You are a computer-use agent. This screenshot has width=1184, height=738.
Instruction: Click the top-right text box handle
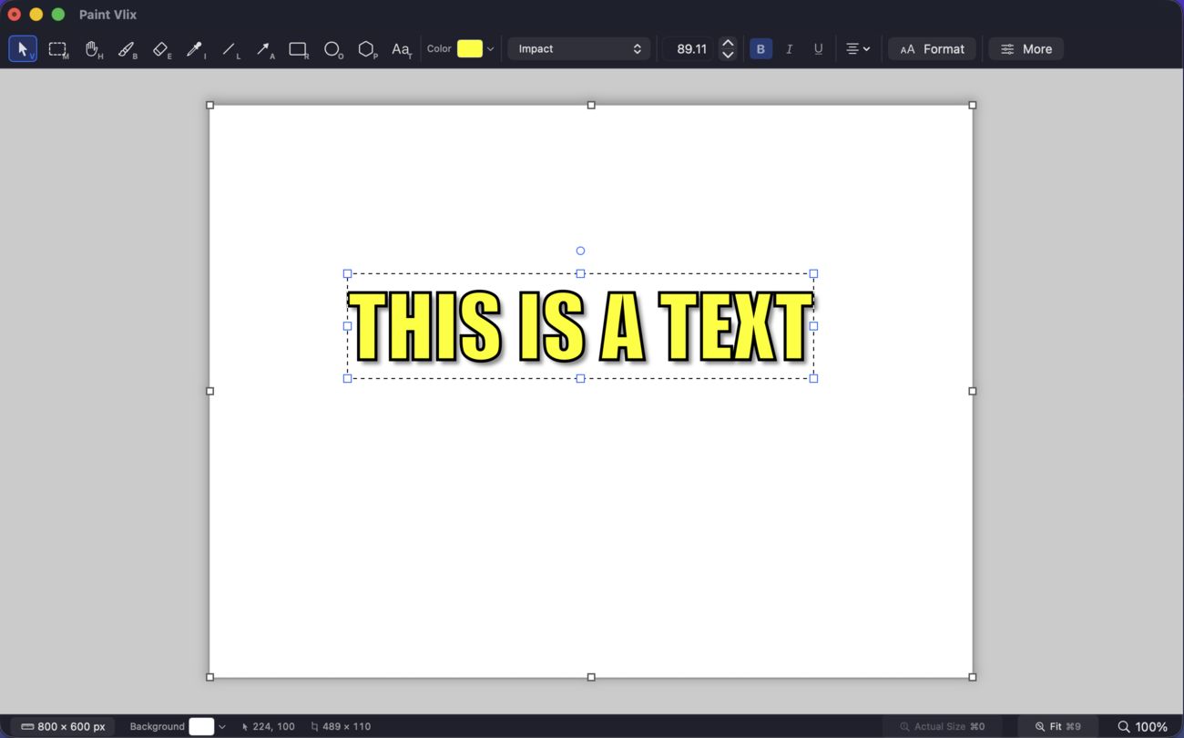click(x=813, y=273)
